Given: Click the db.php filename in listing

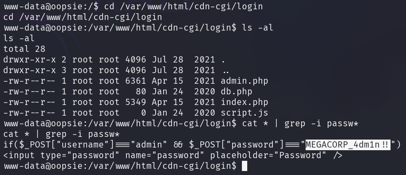Looking at the screenshot, I should click(237, 92).
